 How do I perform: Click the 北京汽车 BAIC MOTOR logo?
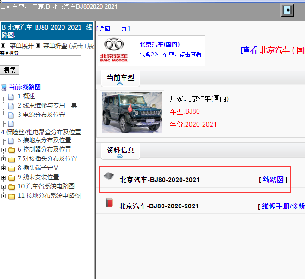[x=114, y=50]
